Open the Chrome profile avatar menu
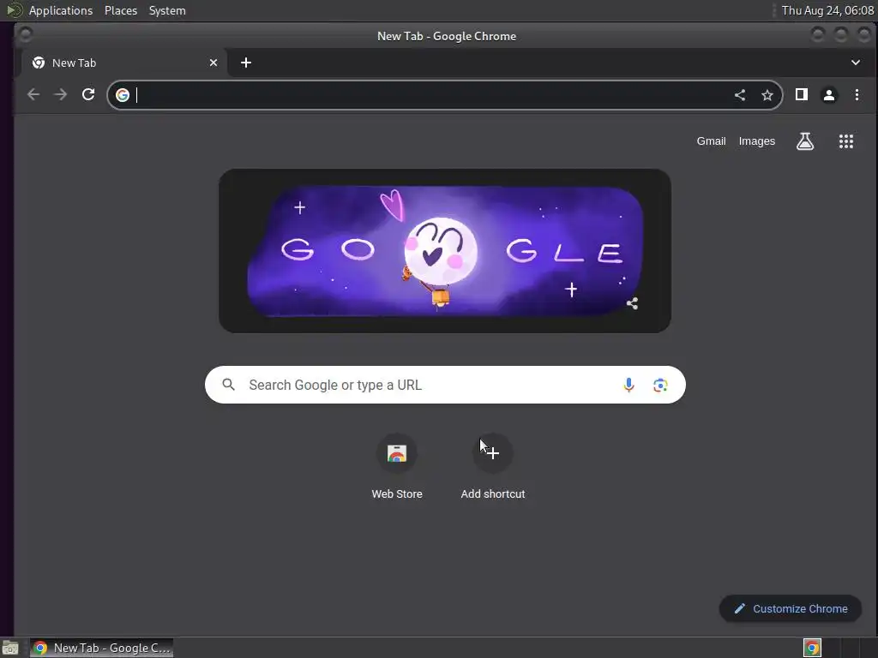Image resolution: width=878 pixels, height=658 pixels. click(x=829, y=95)
